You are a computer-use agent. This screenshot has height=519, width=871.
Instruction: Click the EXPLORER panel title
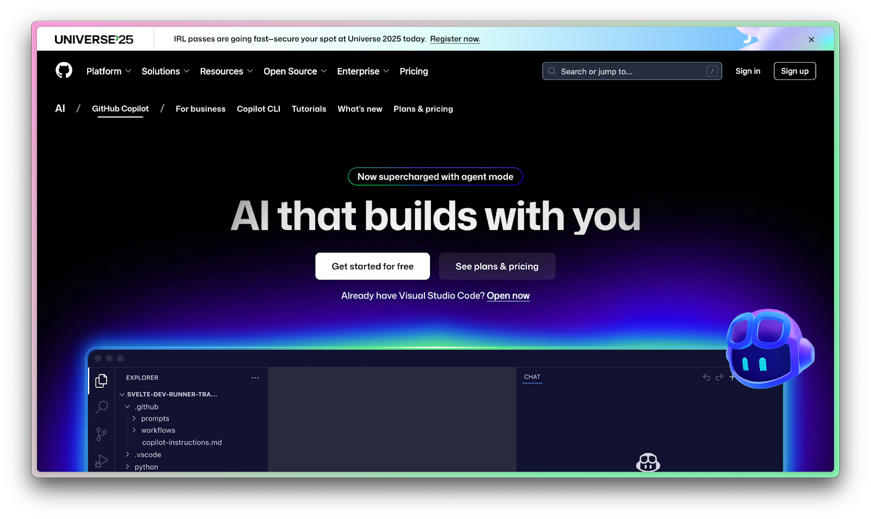[142, 378]
